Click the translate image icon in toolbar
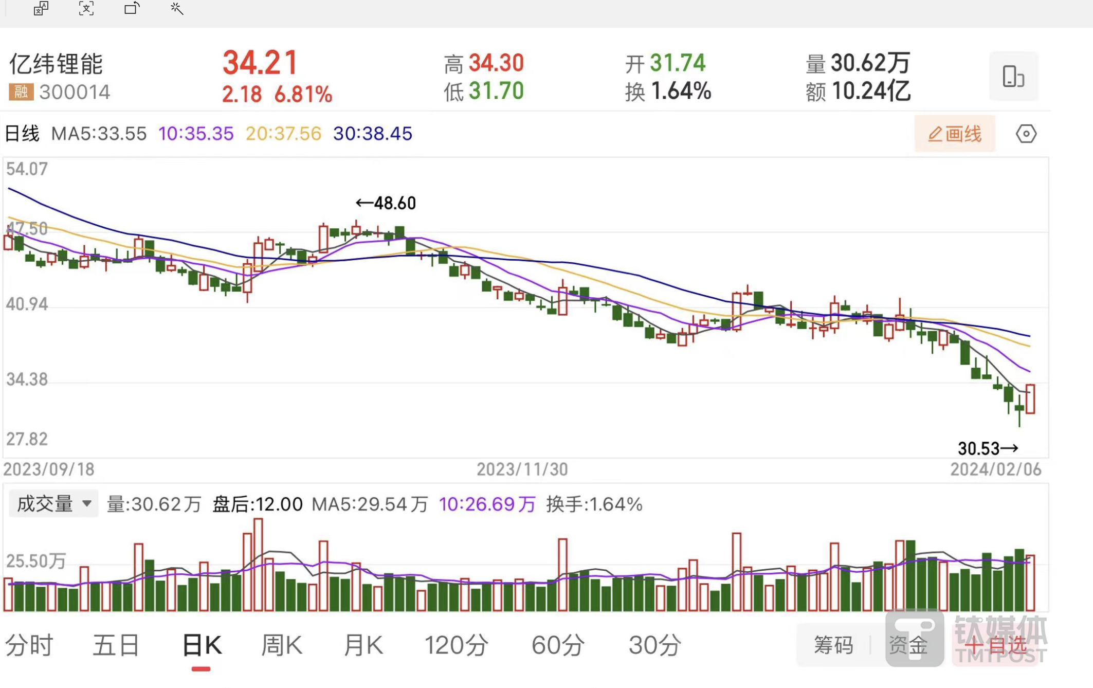The image size is (1093, 688). pyautogui.click(x=41, y=9)
